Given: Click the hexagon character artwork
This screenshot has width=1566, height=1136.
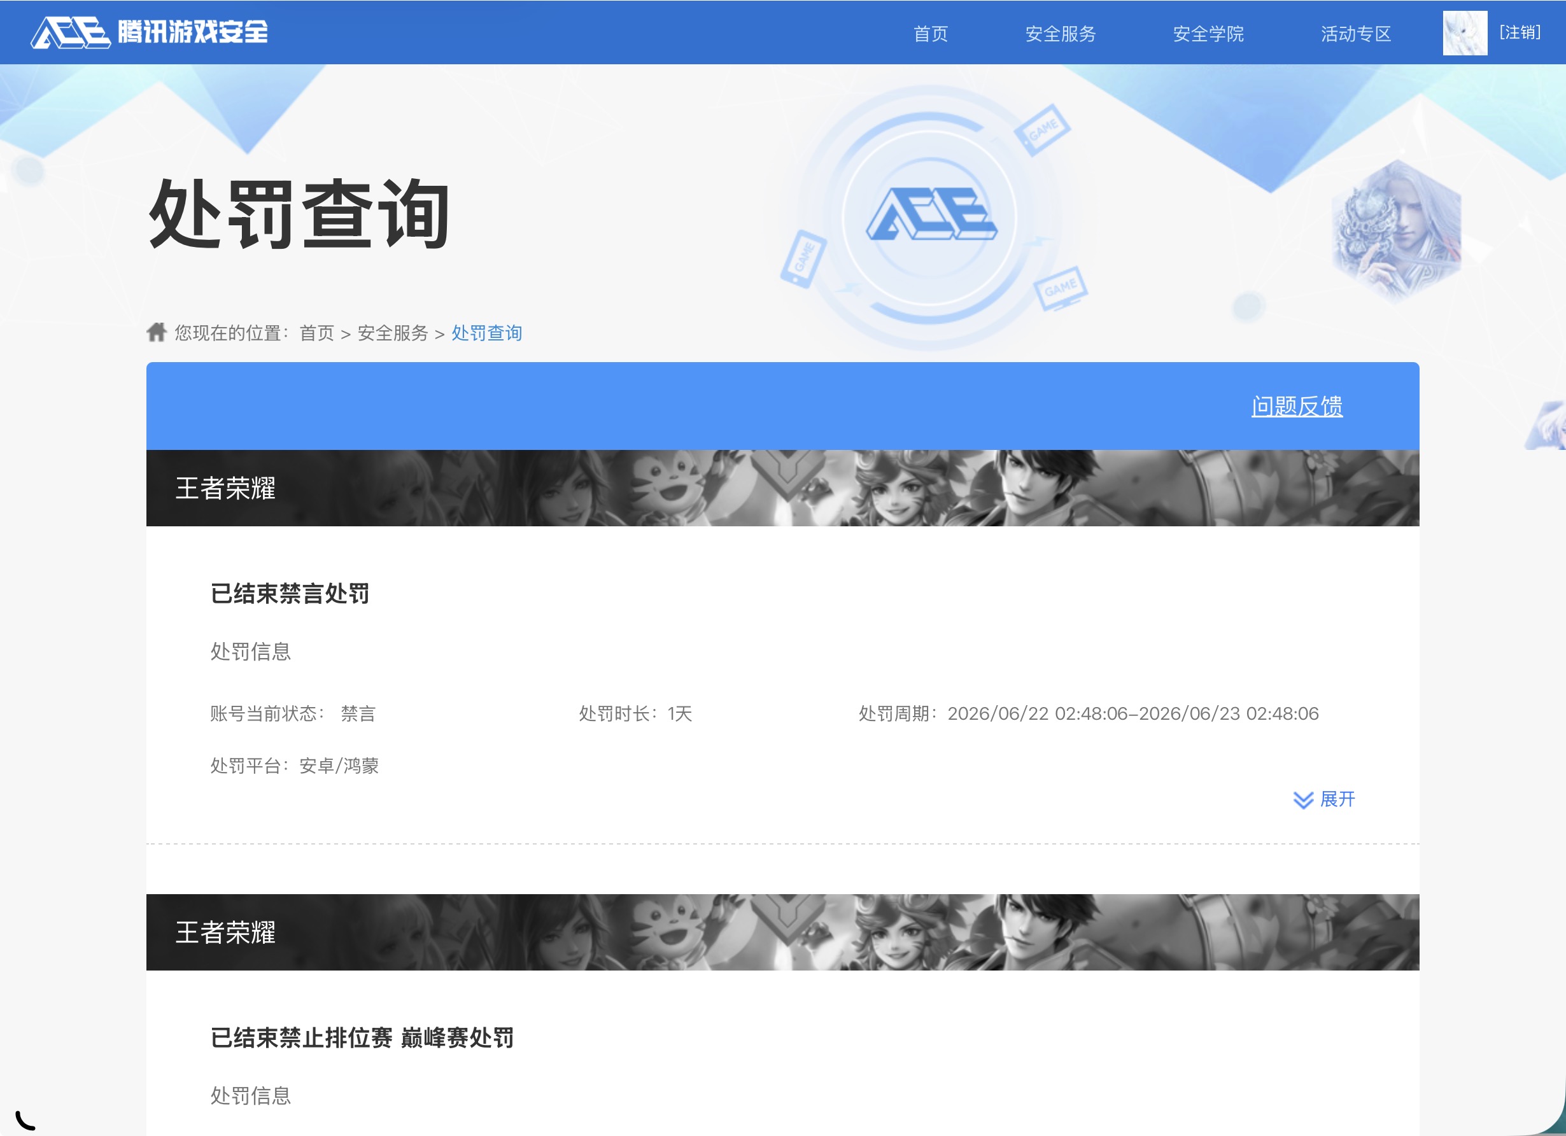Looking at the screenshot, I should pyautogui.click(x=1396, y=231).
